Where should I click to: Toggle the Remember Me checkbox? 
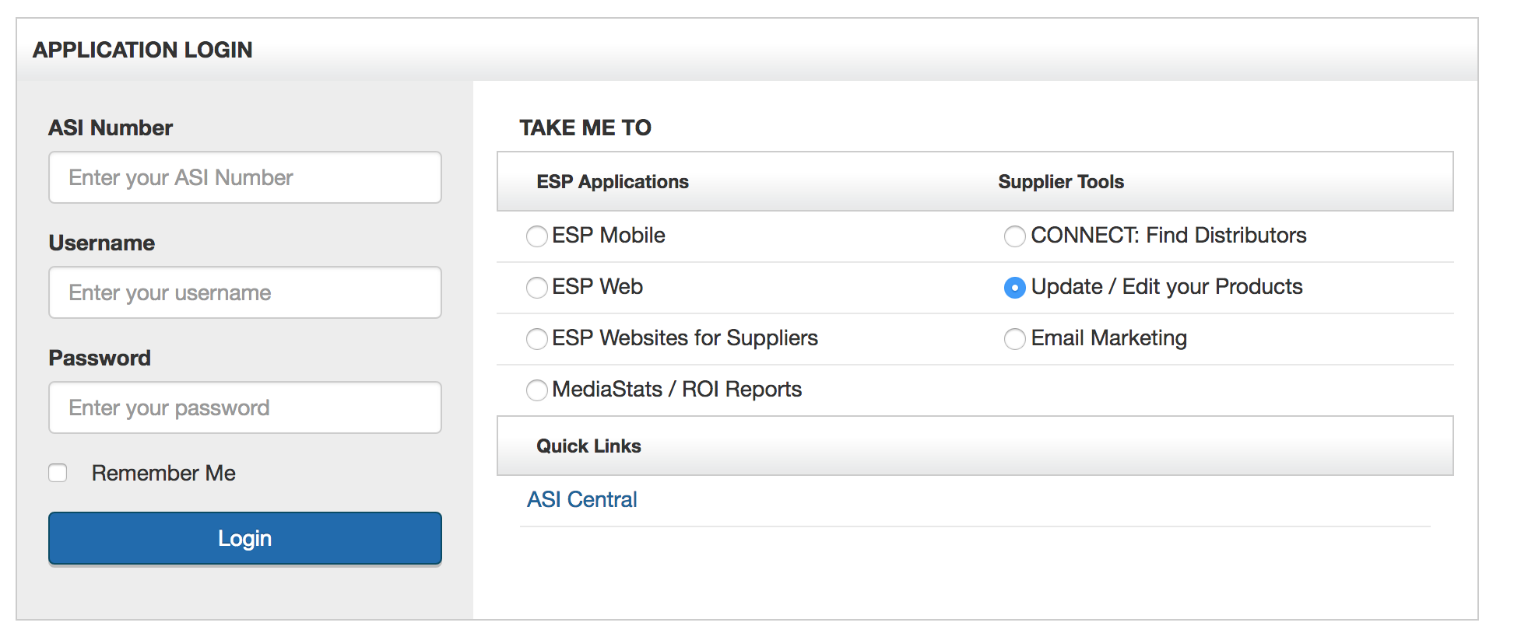(58, 473)
